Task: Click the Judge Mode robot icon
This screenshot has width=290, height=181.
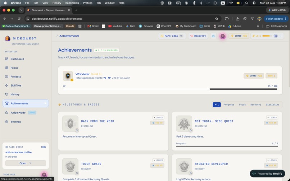Action: [x=7, y=113]
